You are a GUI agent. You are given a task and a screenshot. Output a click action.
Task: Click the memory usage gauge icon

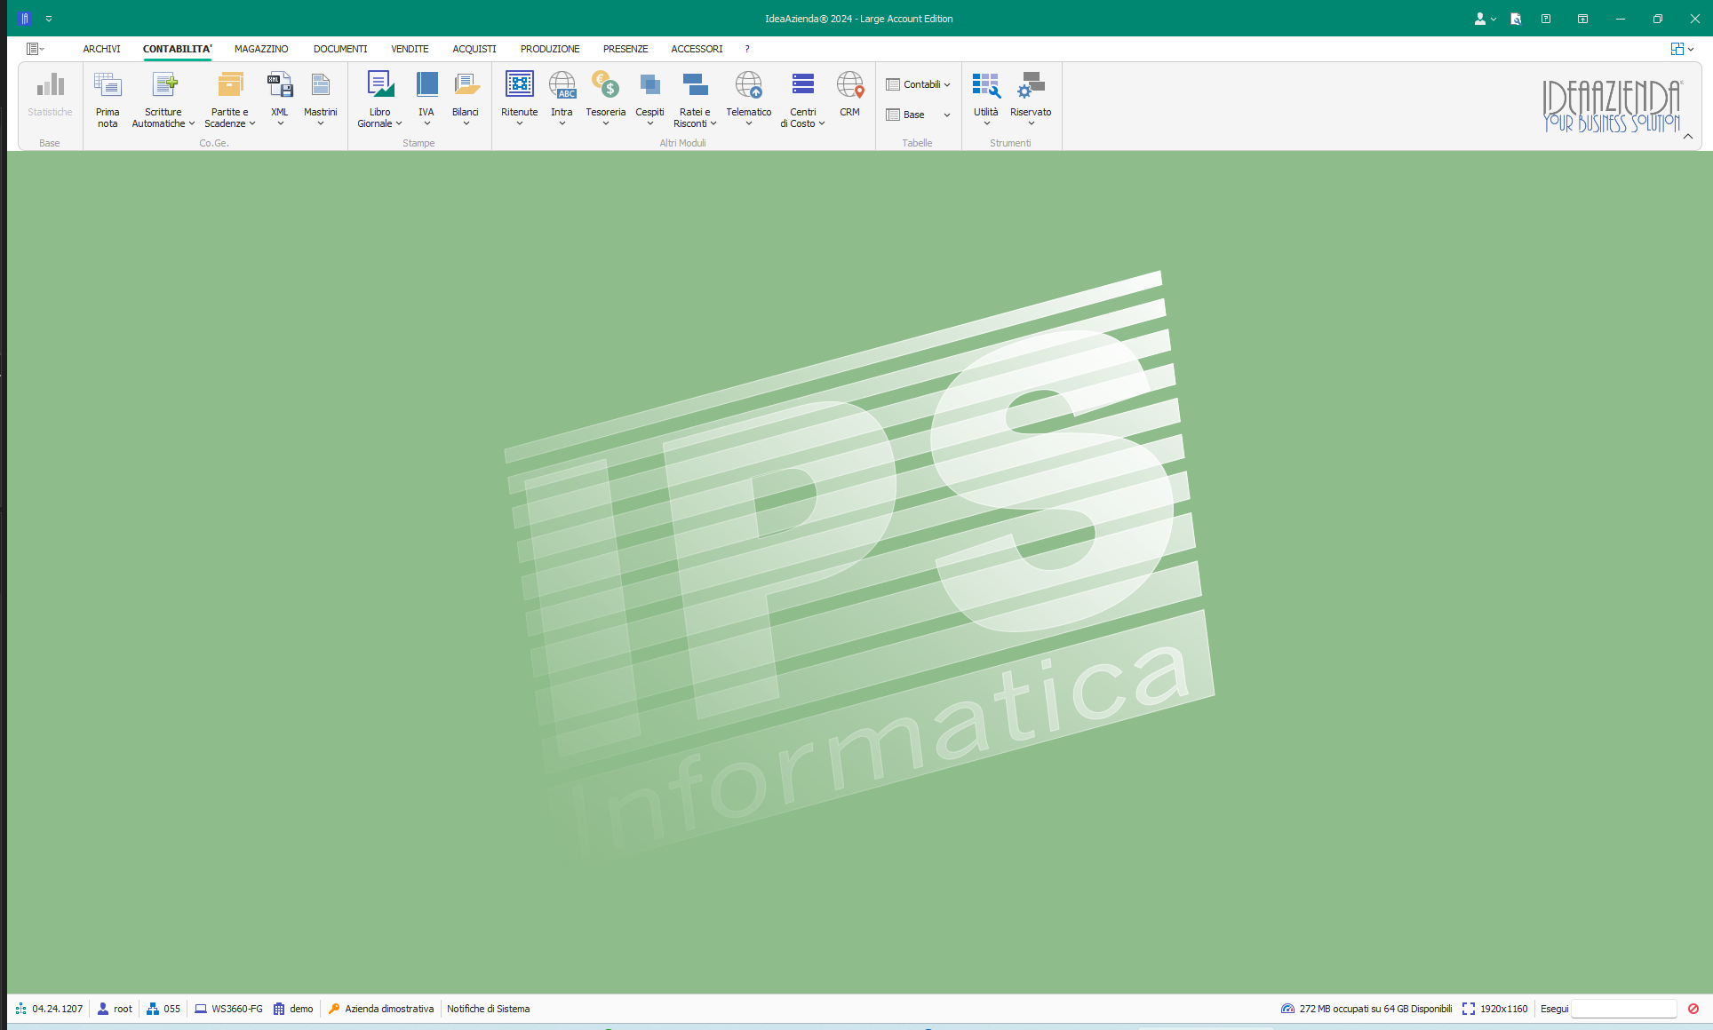point(1287,1009)
